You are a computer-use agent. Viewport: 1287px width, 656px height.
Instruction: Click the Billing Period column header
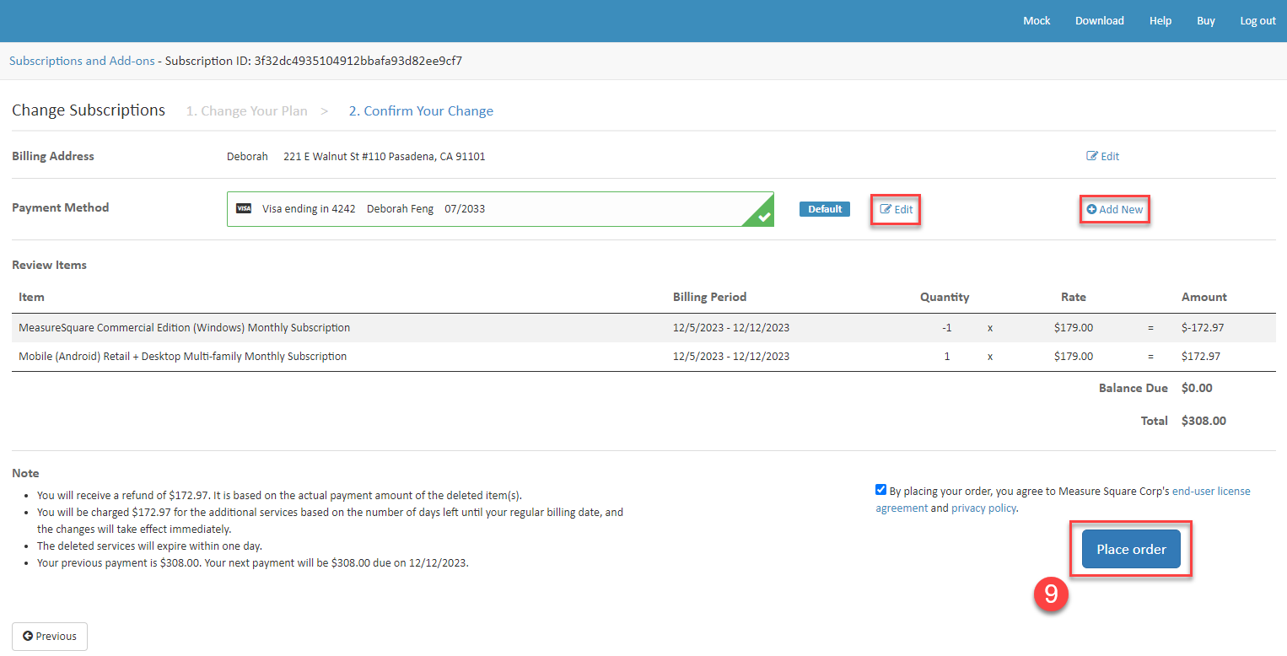709,297
